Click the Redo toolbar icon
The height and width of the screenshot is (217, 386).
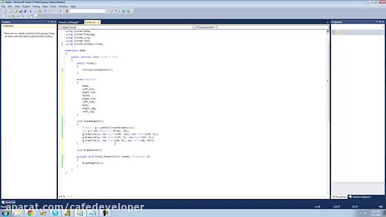pos(52,11)
